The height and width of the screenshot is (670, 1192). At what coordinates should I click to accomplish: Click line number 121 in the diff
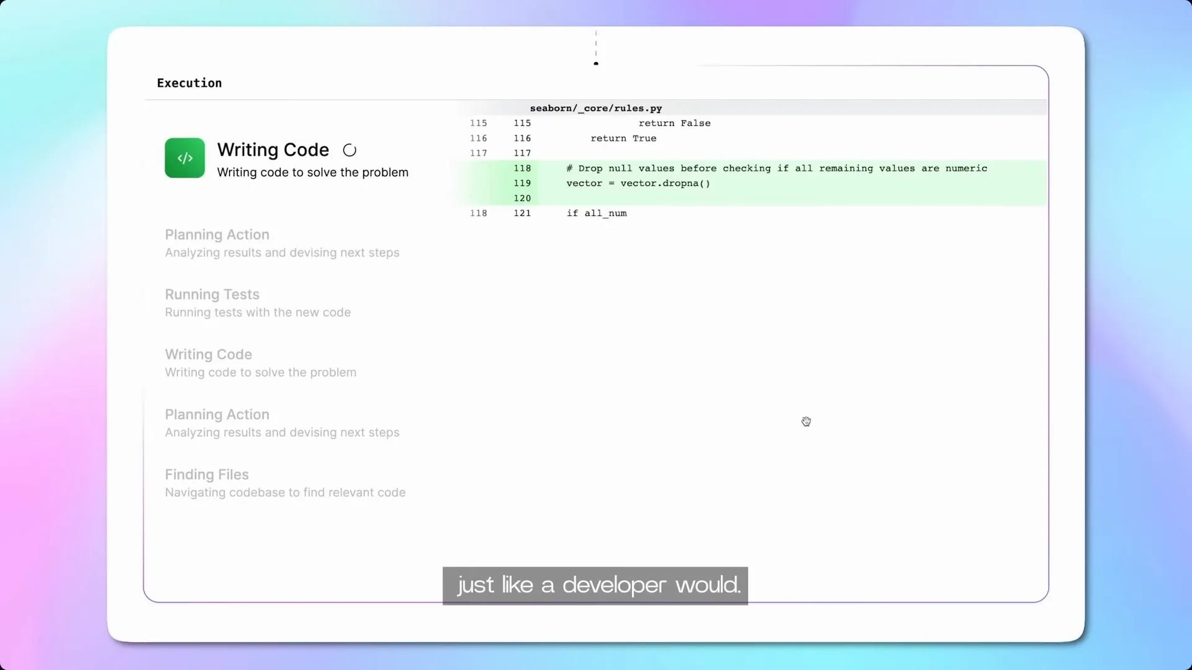(523, 213)
